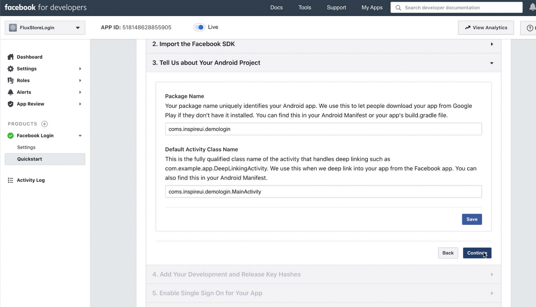Open notifications bell in top bar
Viewport: 536px width, 307px height.
click(x=532, y=8)
